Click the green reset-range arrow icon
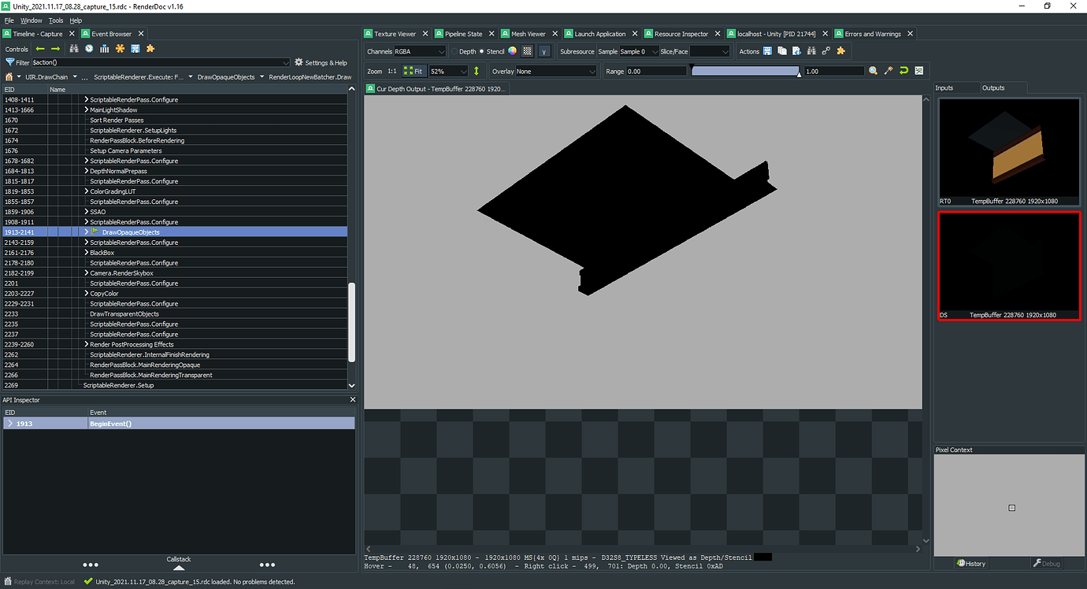The height and width of the screenshot is (589, 1087). (x=903, y=70)
